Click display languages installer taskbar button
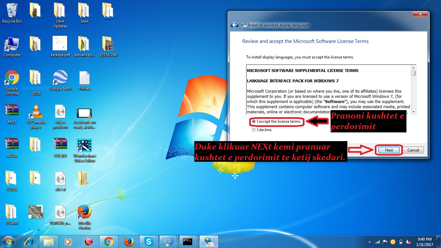This screenshot has width=441, height=248. [209, 242]
